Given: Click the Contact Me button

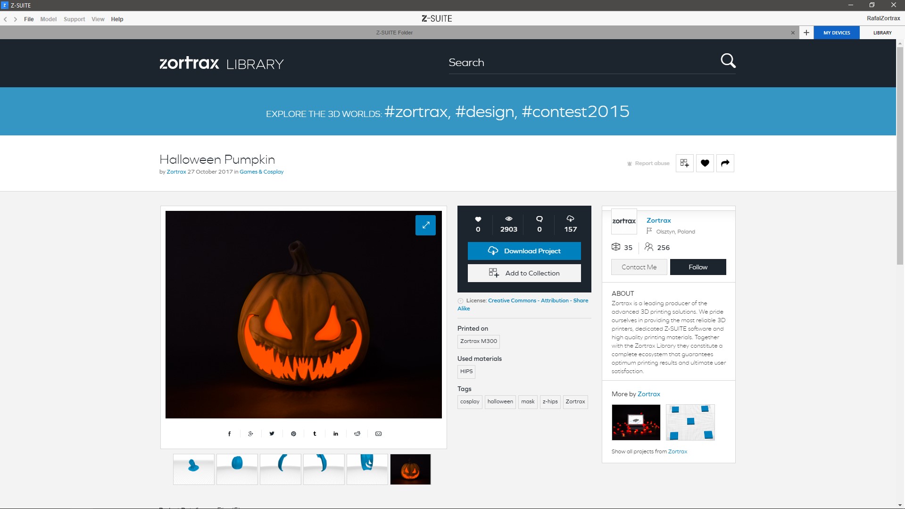Looking at the screenshot, I should coord(639,267).
